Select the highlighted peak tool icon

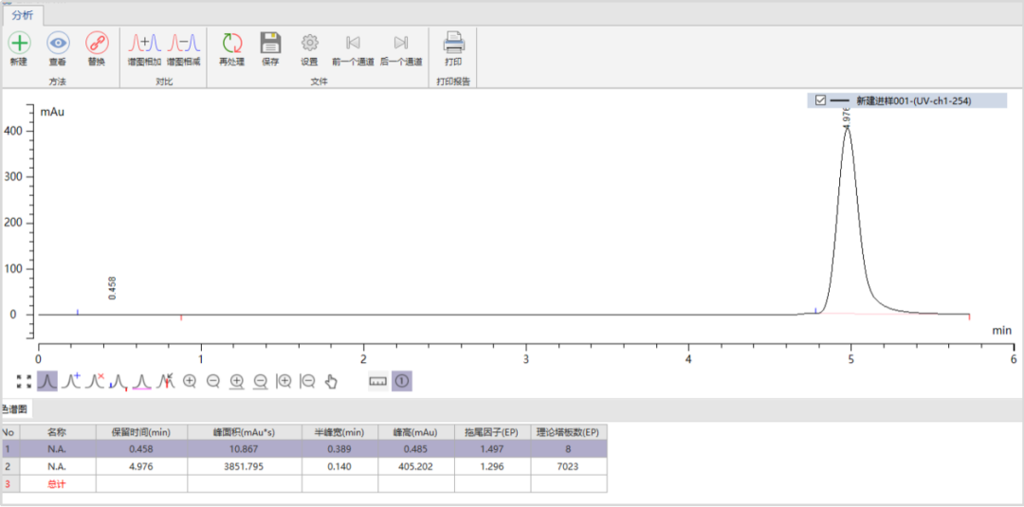[47, 381]
